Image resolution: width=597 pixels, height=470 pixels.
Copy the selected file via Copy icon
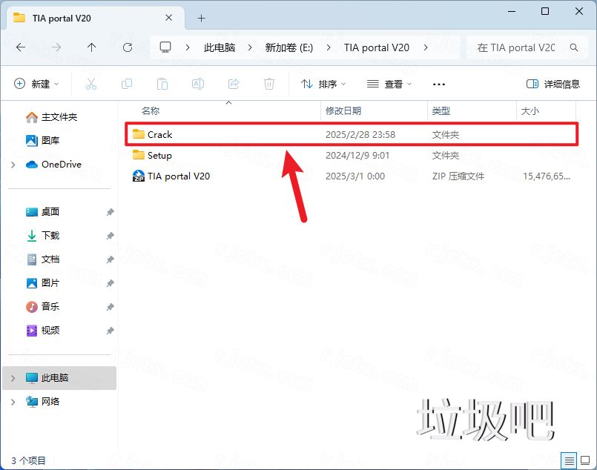point(126,83)
